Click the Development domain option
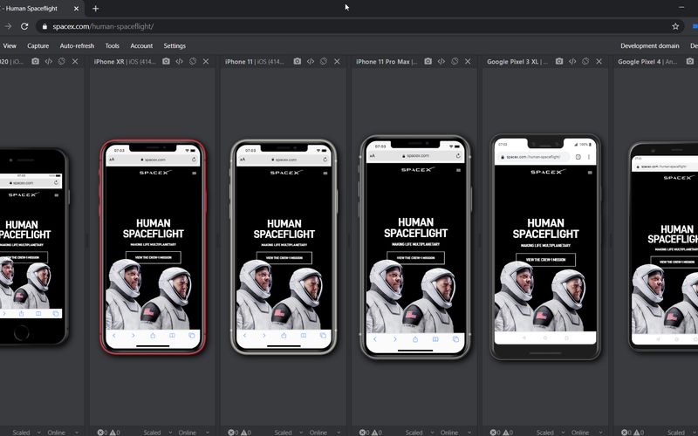Screen dimensions: 698x436 [x=650, y=46]
